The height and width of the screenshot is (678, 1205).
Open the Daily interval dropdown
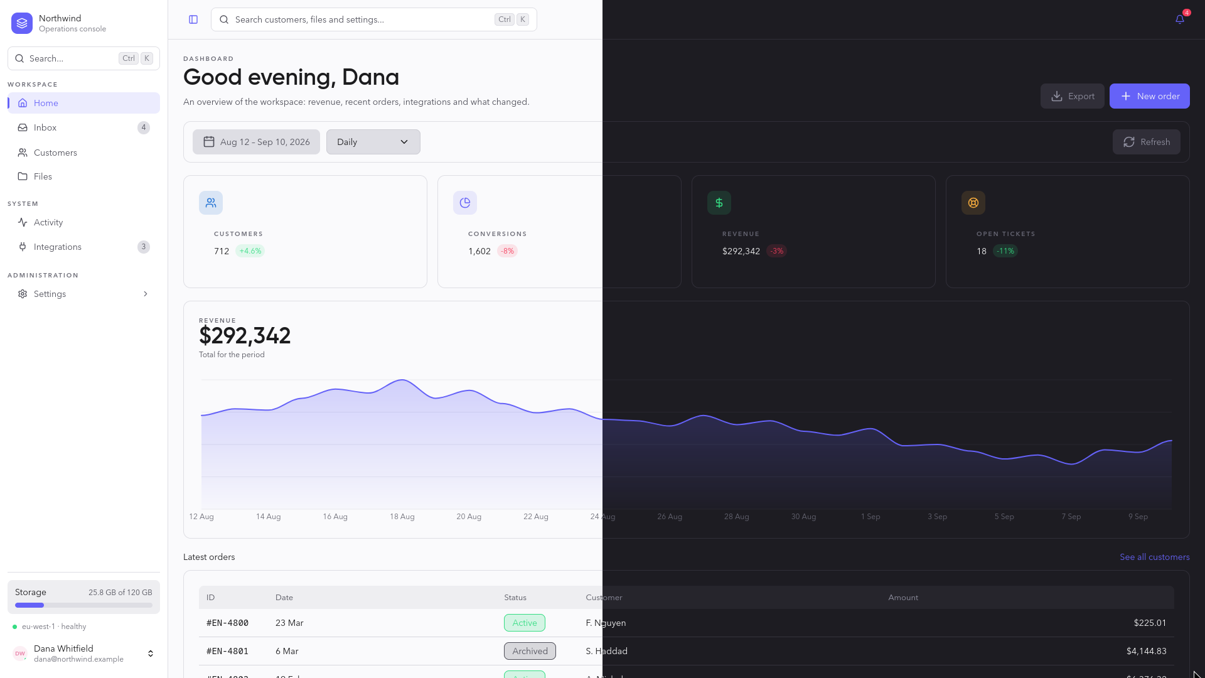click(x=373, y=142)
